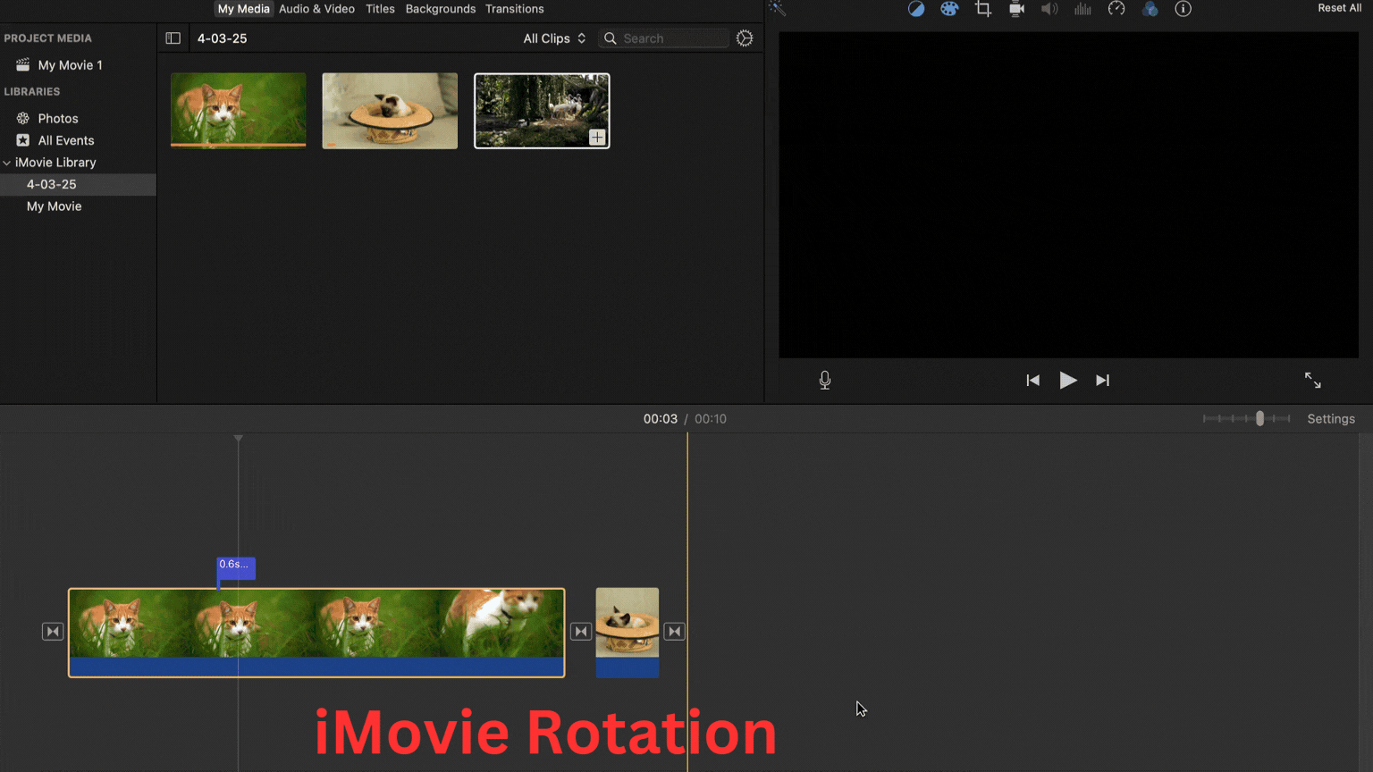Click the 00:10 total duration readout
Screen dimensions: 1373x772
[x=711, y=419]
